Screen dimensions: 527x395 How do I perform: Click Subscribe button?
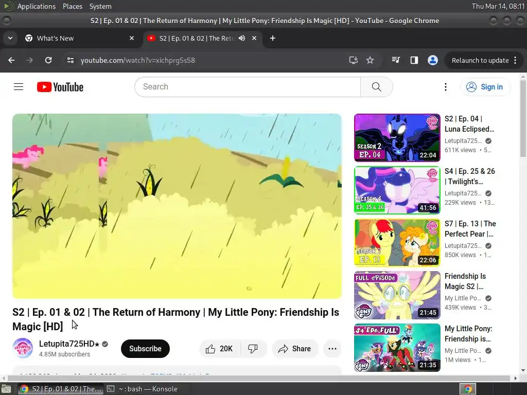click(x=145, y=349)
